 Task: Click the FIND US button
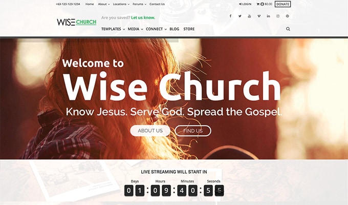[x=193, y=131]
